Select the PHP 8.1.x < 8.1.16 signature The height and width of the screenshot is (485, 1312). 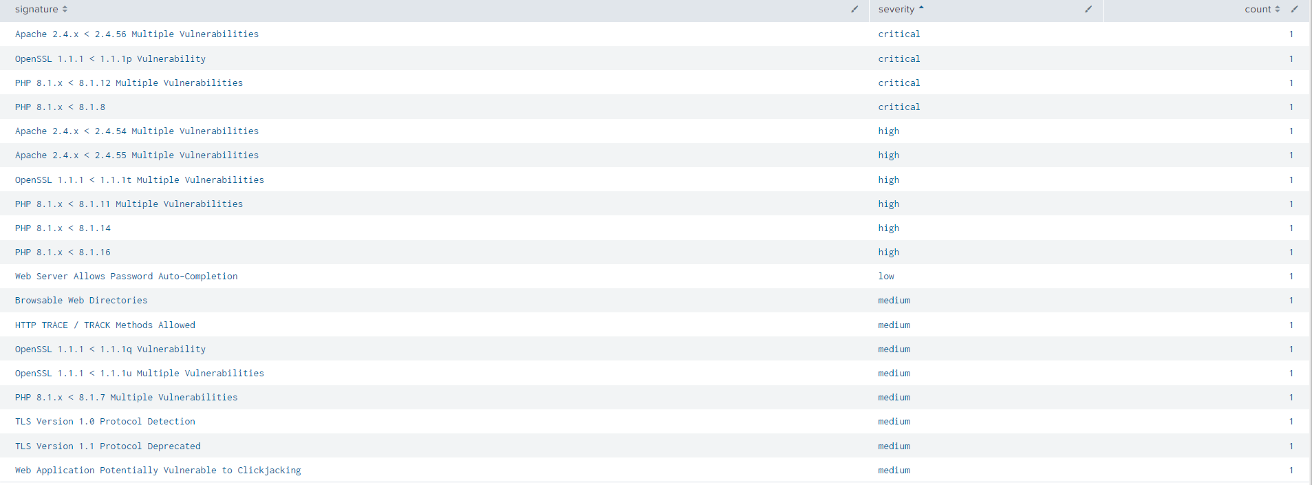(x=63, y=252)
